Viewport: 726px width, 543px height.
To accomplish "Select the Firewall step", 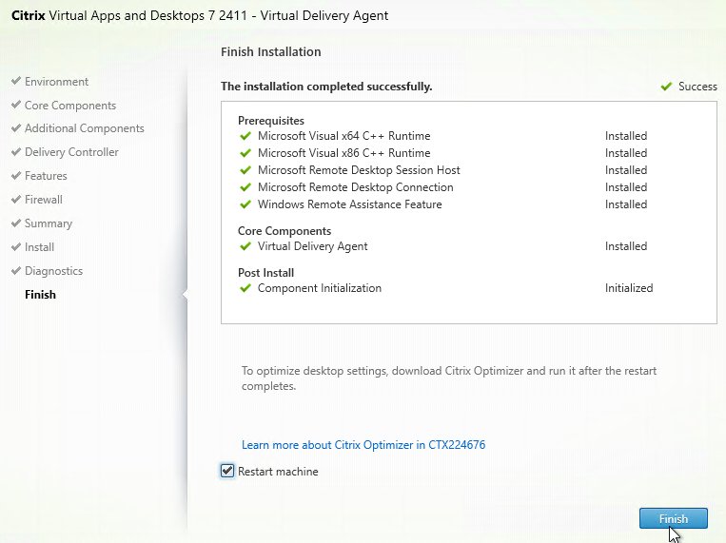I will coord(44,200).
